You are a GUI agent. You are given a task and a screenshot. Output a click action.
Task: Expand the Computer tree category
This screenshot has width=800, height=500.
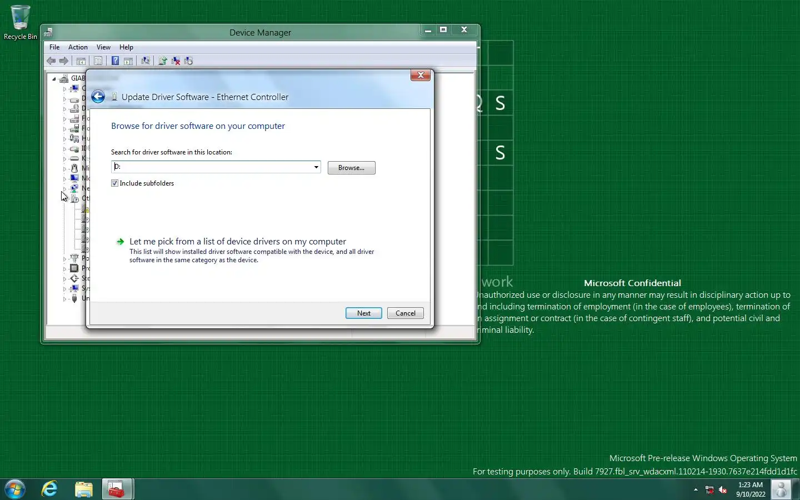point(64,89)
